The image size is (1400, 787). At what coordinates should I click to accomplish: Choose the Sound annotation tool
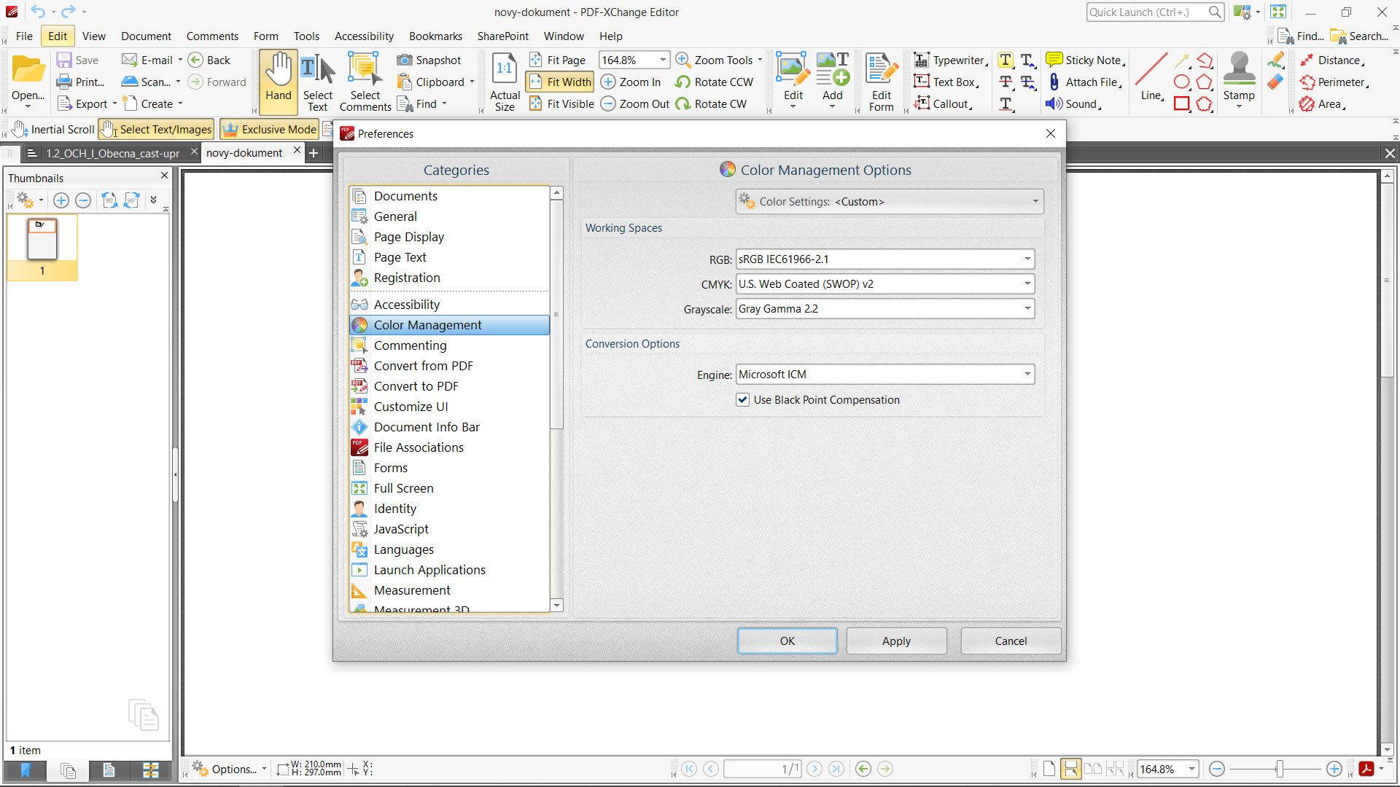pos(1073,104)
